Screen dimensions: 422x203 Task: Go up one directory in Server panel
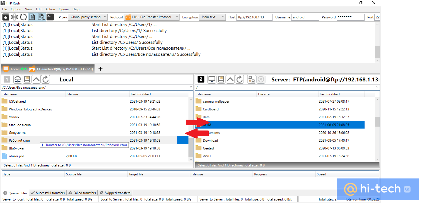pyautogui.click(x=230, y=79)
